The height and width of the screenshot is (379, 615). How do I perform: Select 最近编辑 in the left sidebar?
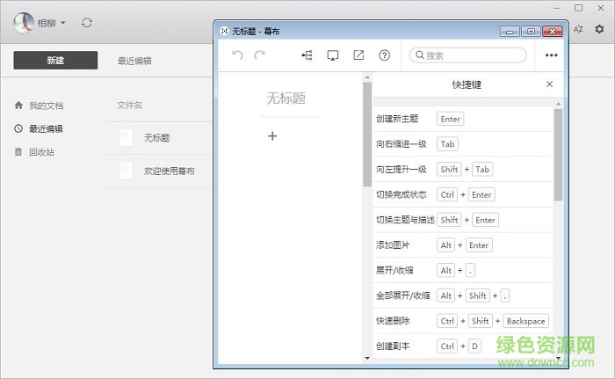pyautogui.click(x=45, y=128)
